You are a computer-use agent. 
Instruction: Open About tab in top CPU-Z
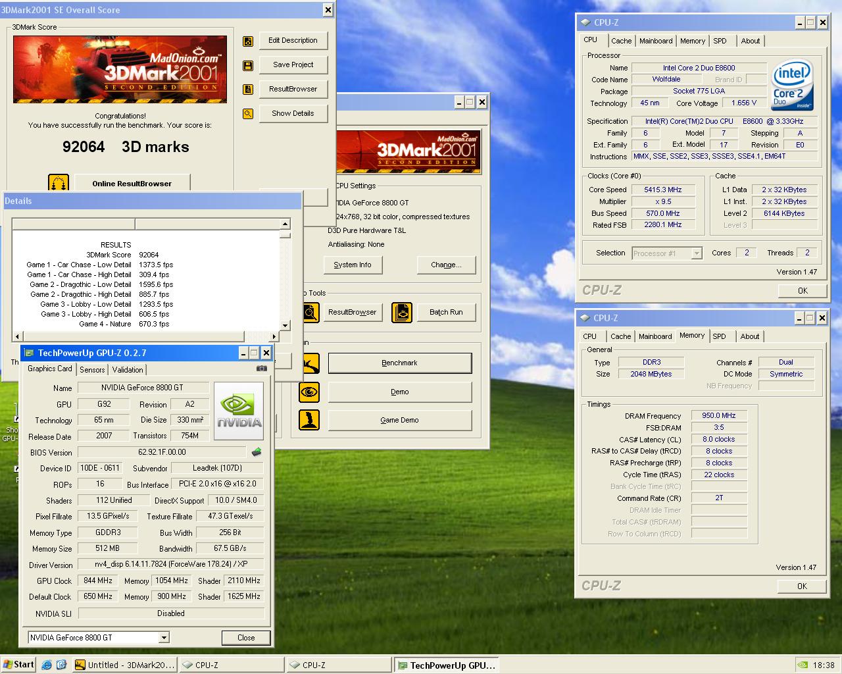[751, 41]
